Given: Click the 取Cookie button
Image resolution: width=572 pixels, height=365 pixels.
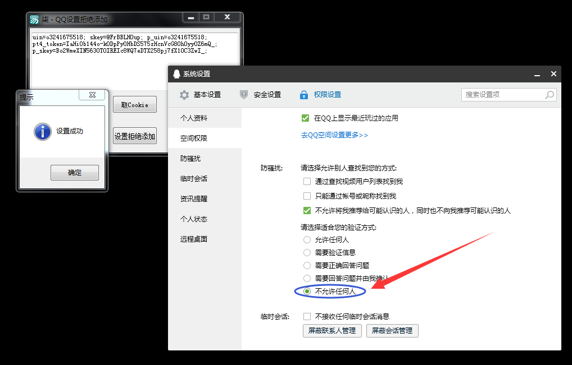Looking at the screenshot, I should (x=135, y=105).
